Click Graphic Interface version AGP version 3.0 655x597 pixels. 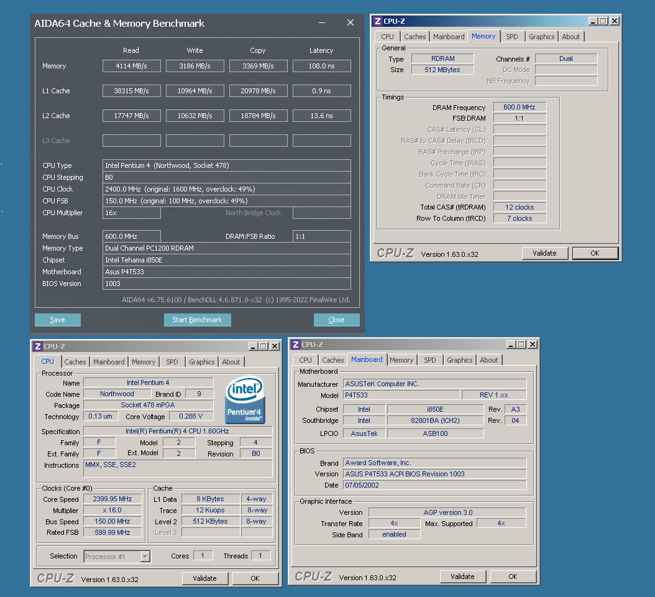(x=447, y=512)
